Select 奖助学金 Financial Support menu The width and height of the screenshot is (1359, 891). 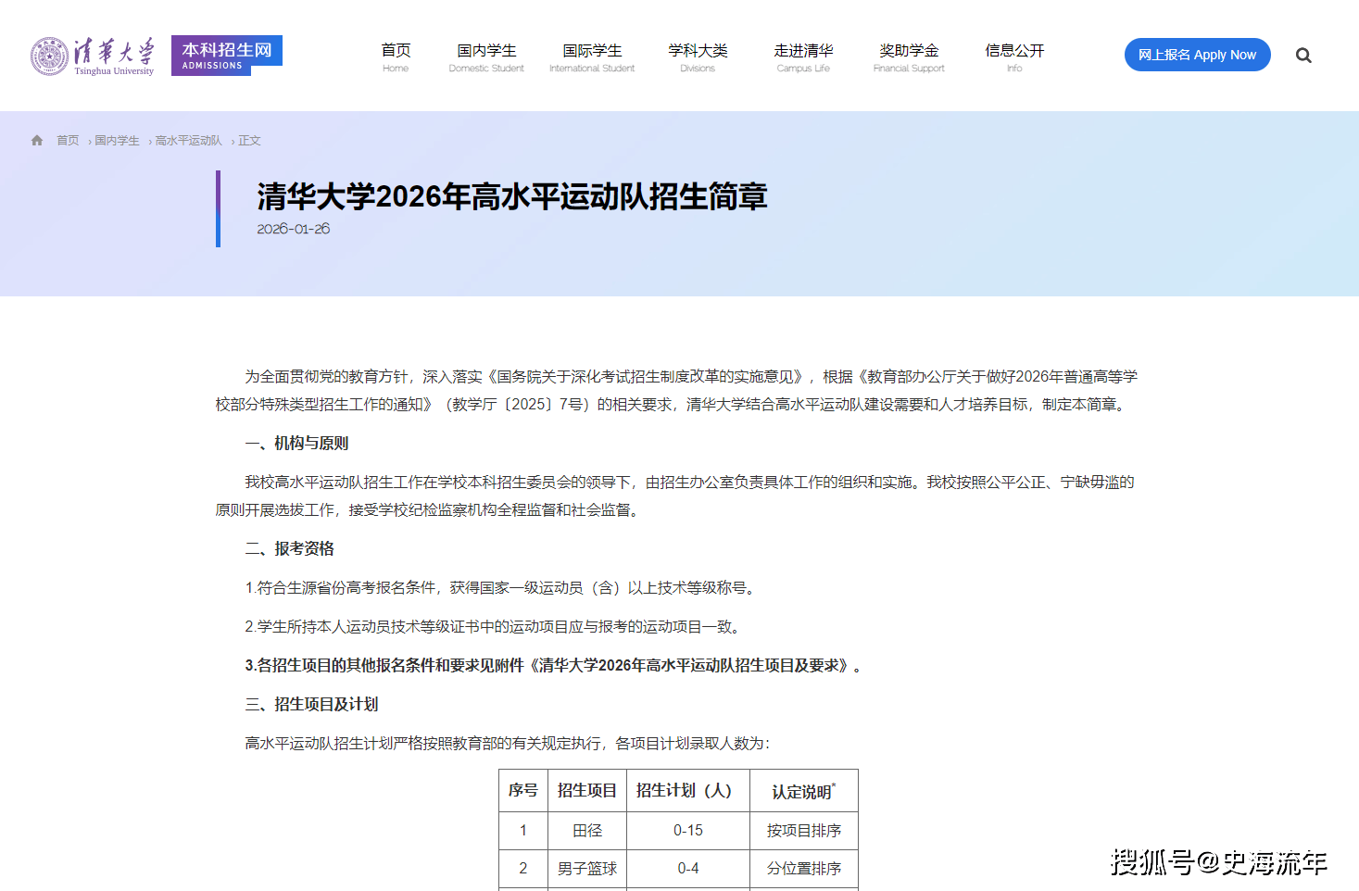[909, 56]
